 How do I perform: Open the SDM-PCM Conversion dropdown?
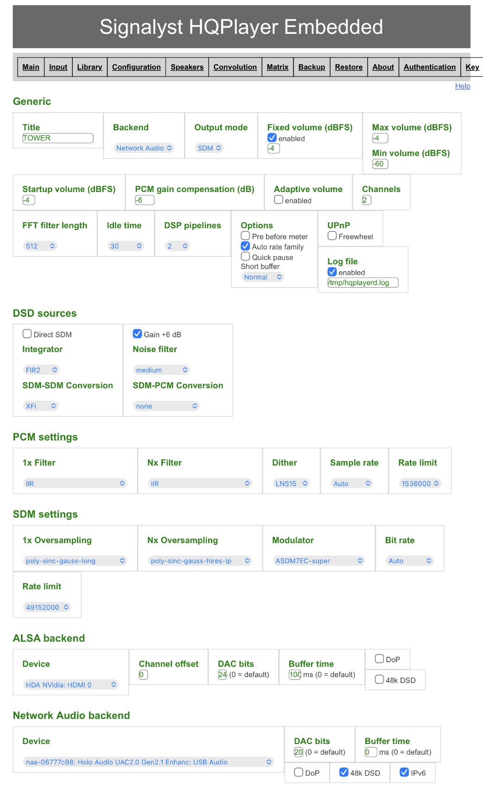[166, 406]
